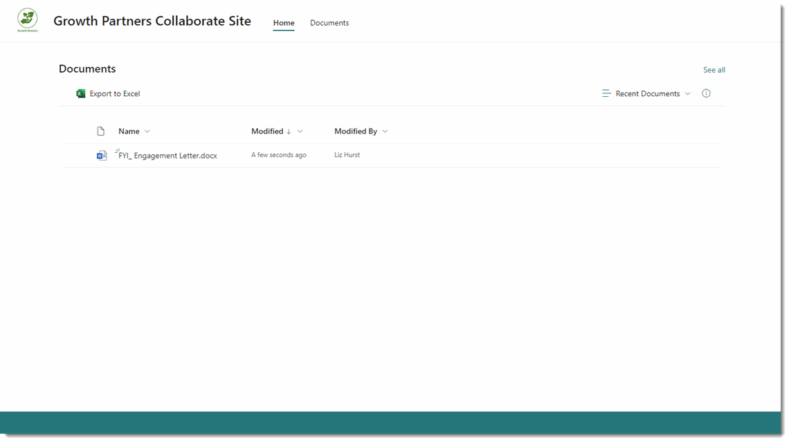
Task: Click the 'Liz Hurst' modified by cell
Action: click(347, 155)
